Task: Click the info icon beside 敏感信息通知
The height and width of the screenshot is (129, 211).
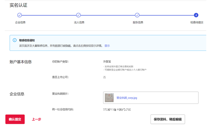Action: tap(15, 40)
